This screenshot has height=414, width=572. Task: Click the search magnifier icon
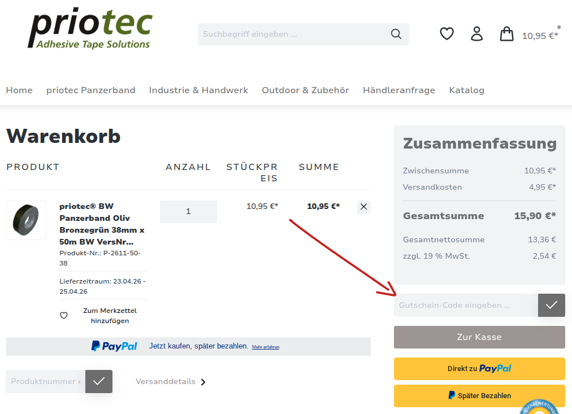[396, 34]
